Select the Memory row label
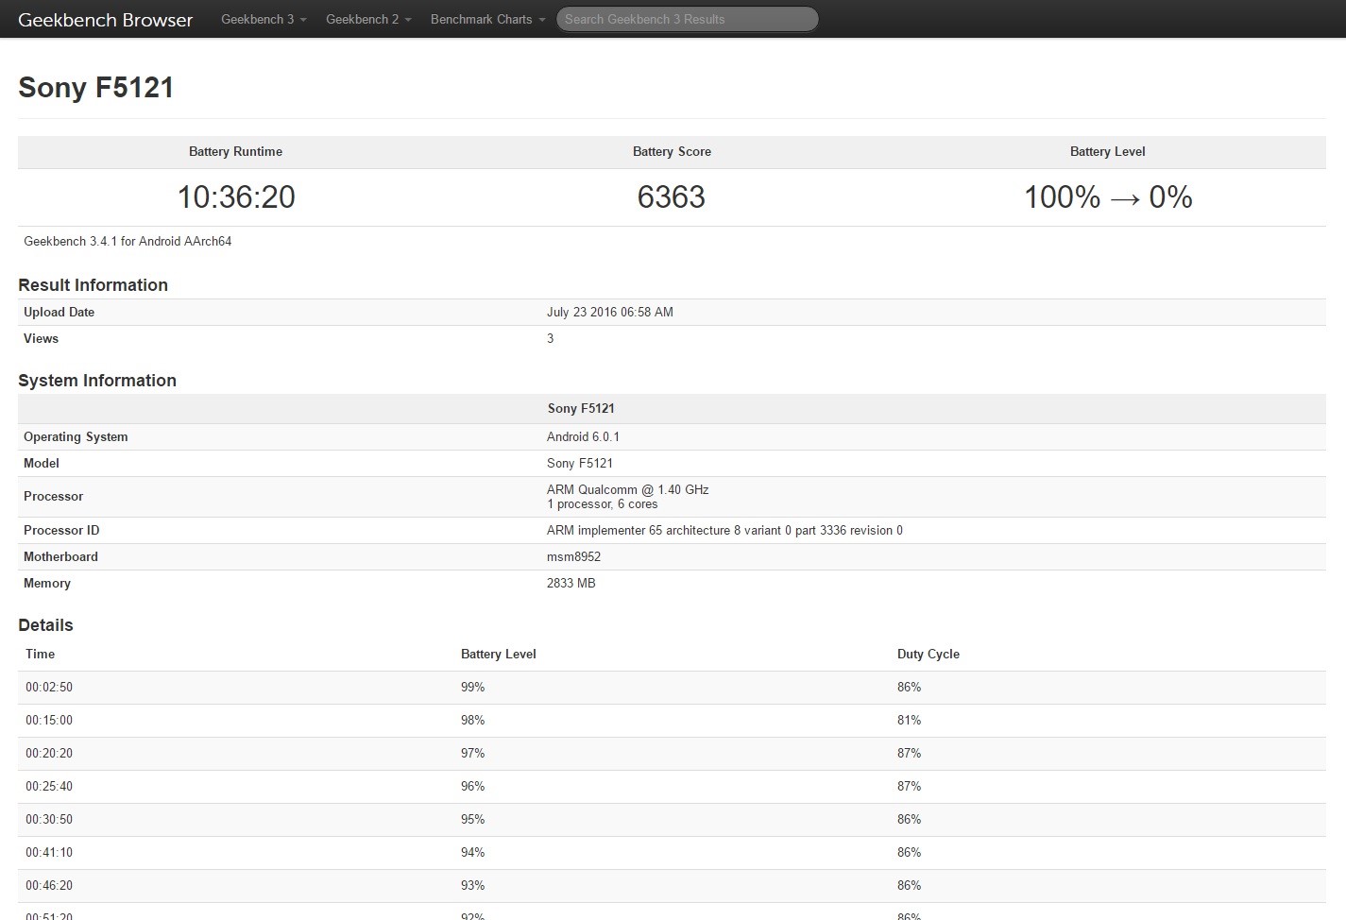 47,583
